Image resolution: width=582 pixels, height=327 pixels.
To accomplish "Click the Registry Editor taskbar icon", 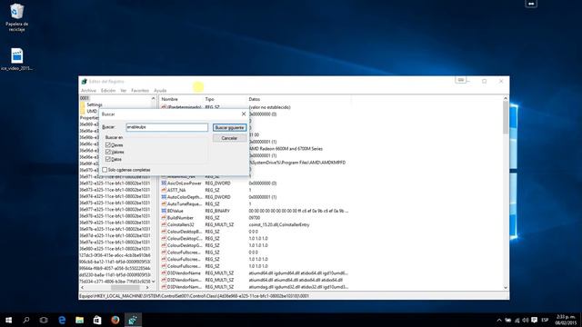I will 133,320.
